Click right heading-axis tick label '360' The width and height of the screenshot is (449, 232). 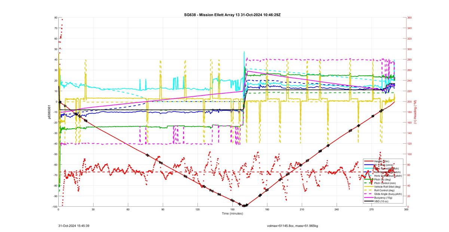(410, 18)
